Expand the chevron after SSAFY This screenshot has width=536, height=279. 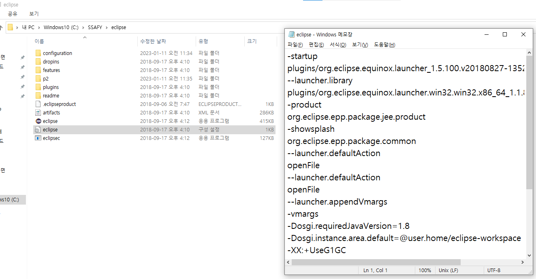coord(107,27)
